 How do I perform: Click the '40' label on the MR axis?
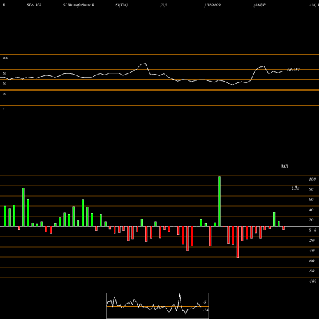(311, 210)
